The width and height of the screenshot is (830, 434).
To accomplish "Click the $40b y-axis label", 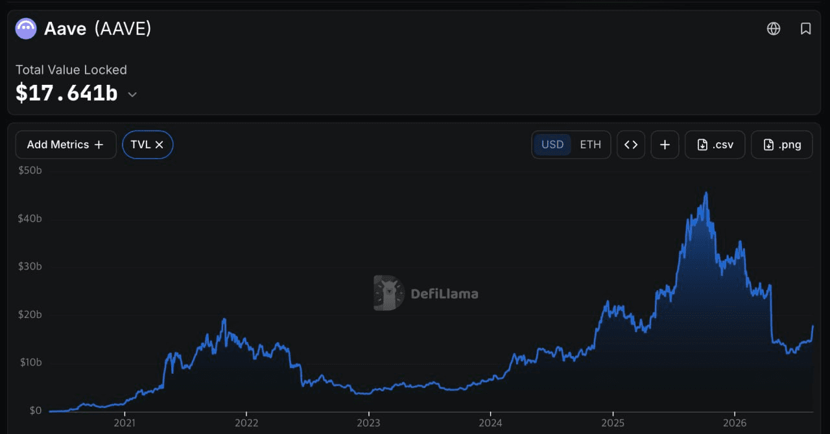I will [x=30, y=218].
